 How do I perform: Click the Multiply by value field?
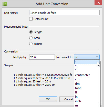tap(42, 57)
